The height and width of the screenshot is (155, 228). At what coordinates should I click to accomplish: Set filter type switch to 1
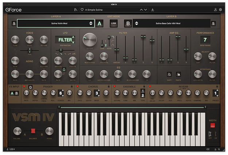pyautogui.click(x=105, y=41)
